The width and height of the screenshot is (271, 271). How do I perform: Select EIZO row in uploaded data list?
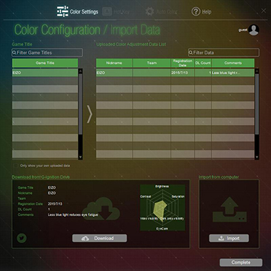coord(175,72)
